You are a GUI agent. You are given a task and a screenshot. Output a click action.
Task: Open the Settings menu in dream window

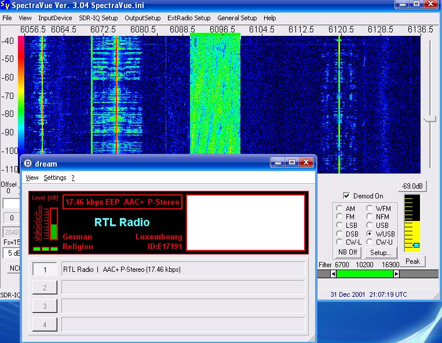pos(55,178)
